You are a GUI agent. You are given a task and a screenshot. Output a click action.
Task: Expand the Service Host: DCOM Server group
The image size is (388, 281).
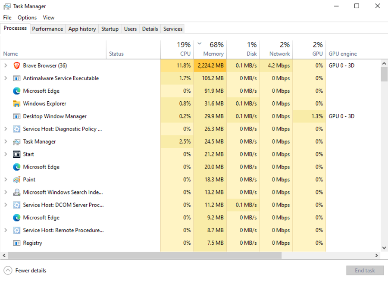6,205
